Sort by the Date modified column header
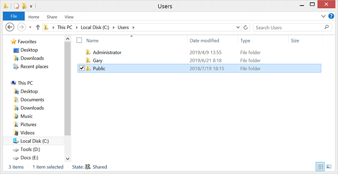This screenshot has height=174, width=338. (x=204, y=40)
